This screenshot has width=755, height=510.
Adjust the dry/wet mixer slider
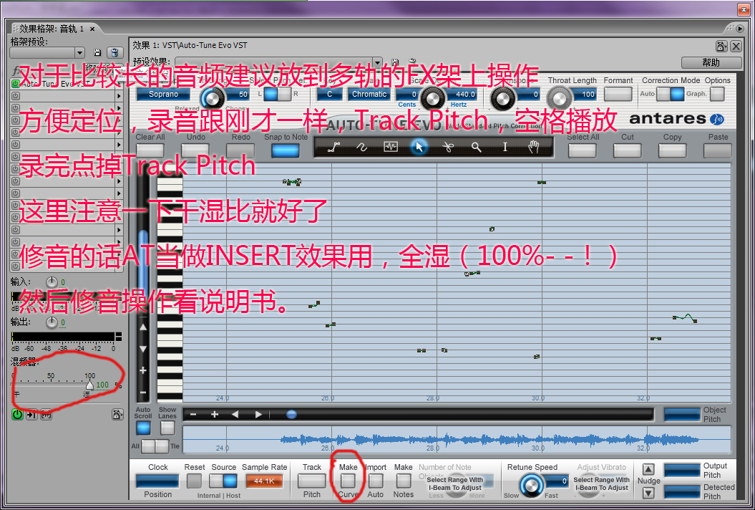pos(89,385)
